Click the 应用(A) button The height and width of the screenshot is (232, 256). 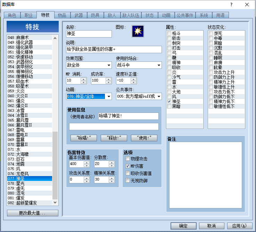coord(239,226)
